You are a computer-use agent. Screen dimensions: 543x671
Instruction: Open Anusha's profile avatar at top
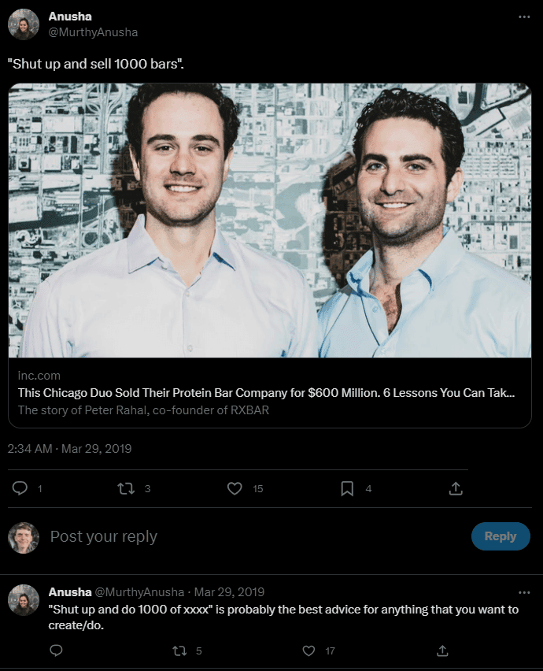tap(24, 24)
